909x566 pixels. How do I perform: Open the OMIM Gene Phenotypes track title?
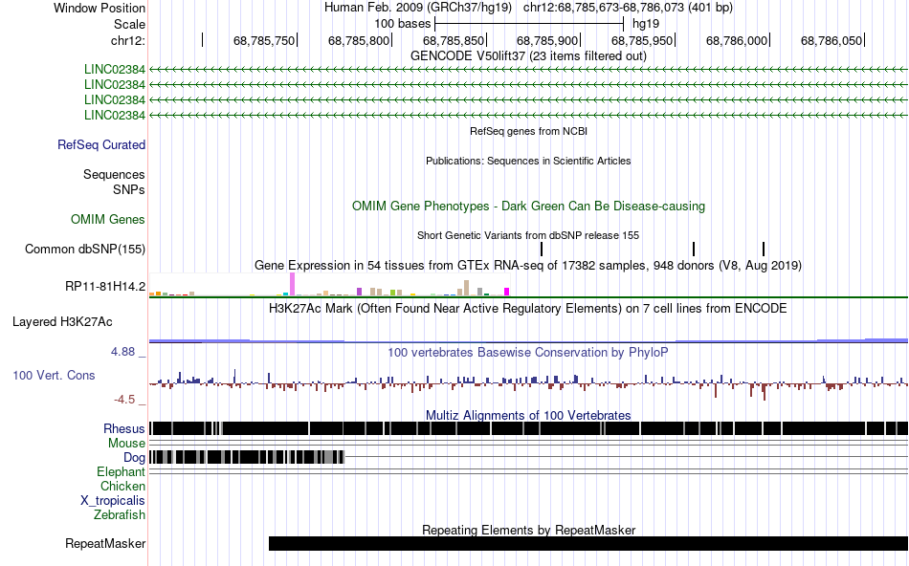point(528,207)
